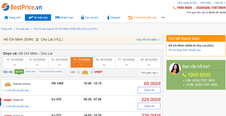Click Trang chủ in the breadcrumb
This screenshot has width=226, height=116.
6,29
